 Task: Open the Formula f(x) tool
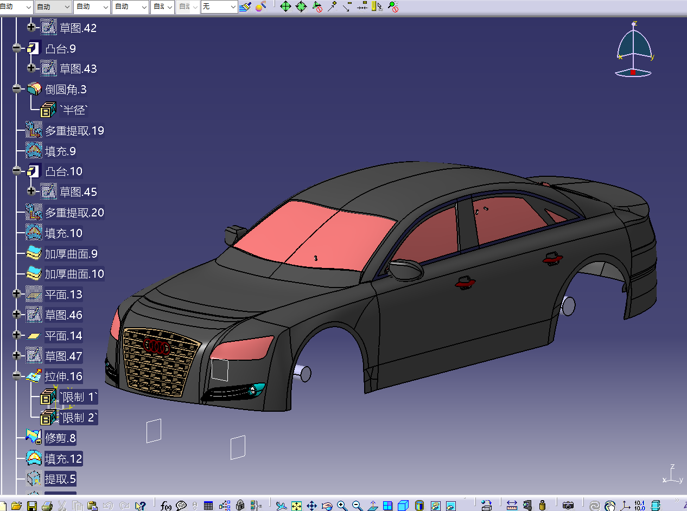click(x=166, y=506)
